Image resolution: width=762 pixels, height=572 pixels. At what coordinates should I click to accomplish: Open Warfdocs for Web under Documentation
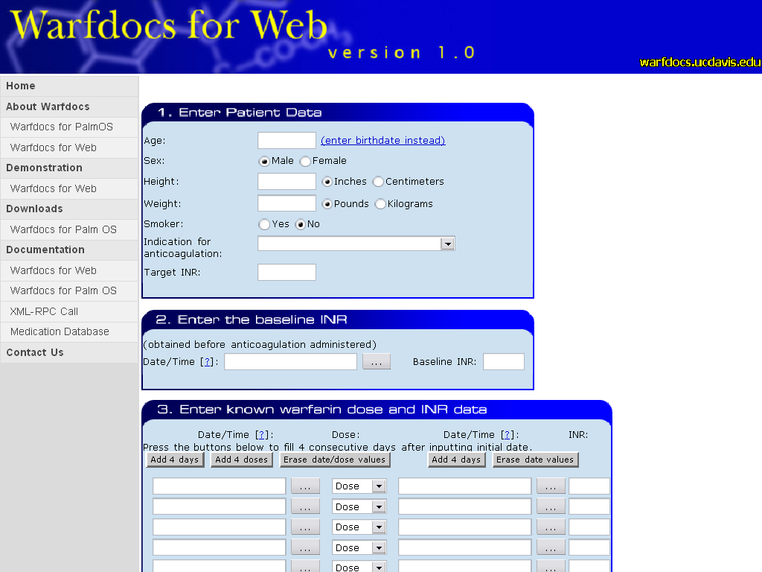pos(69,270)
